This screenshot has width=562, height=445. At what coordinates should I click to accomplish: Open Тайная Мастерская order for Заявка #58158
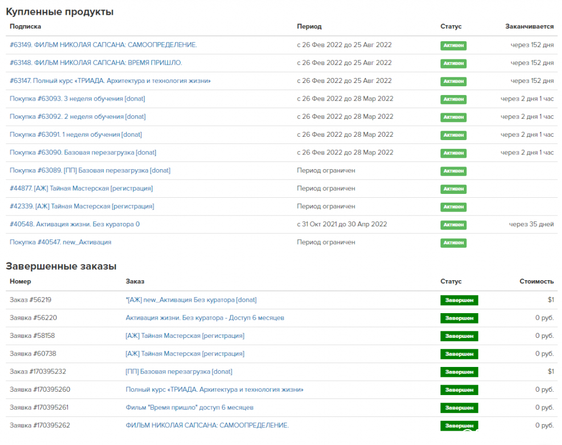click(185, 336)
